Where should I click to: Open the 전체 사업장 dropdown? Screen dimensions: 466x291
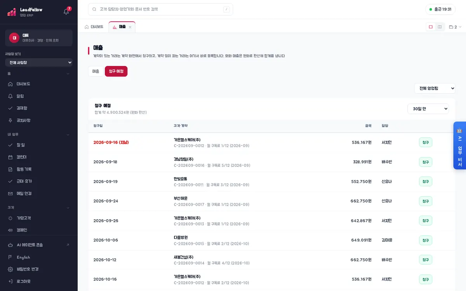pyautogui.click(x=39, y=62)
